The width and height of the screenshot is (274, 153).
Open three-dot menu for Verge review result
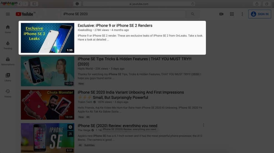tap(203, 125)
